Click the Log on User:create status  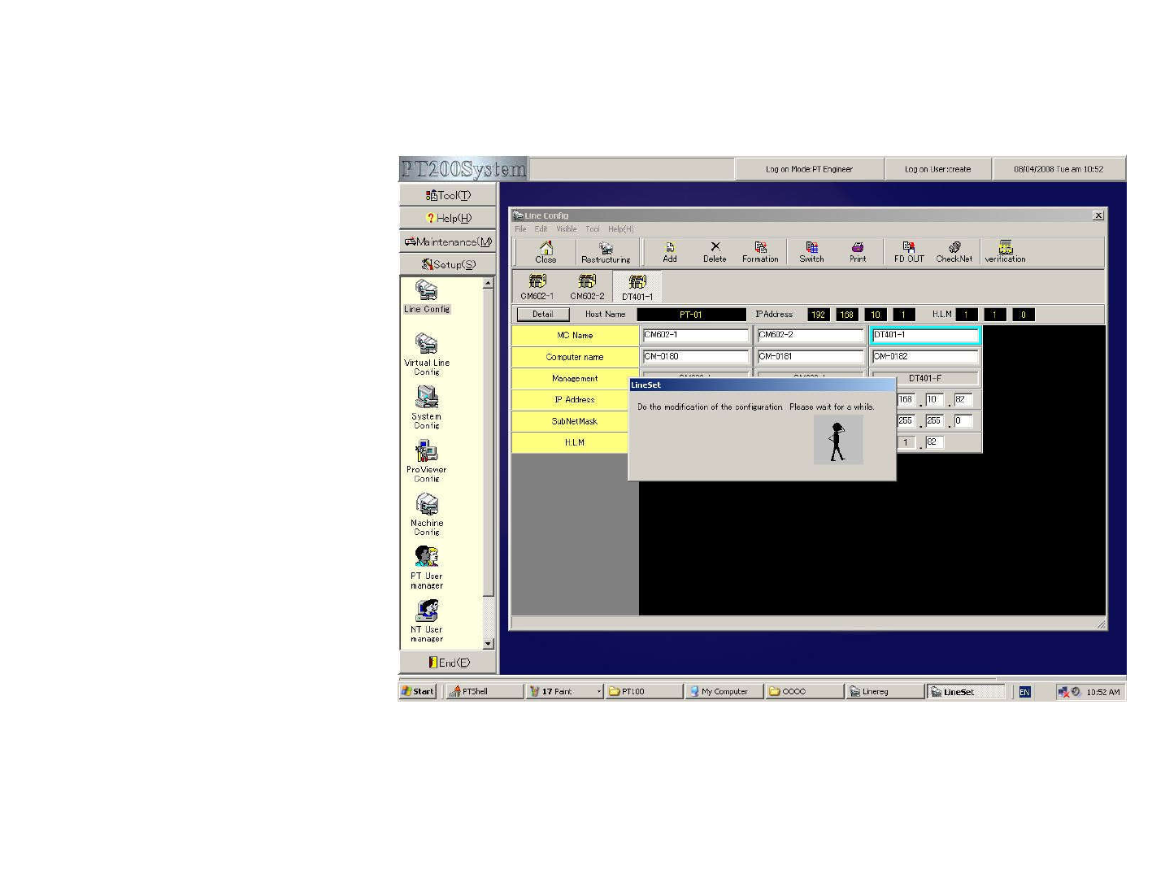(x=937, y=169)
